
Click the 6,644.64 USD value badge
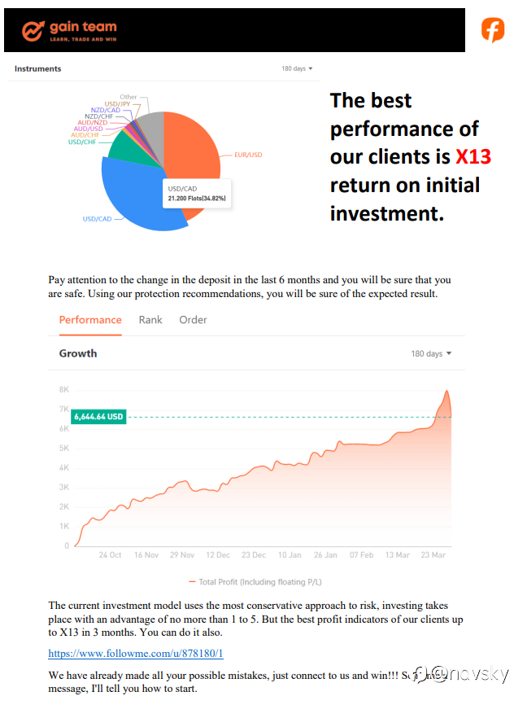[98, 417]
